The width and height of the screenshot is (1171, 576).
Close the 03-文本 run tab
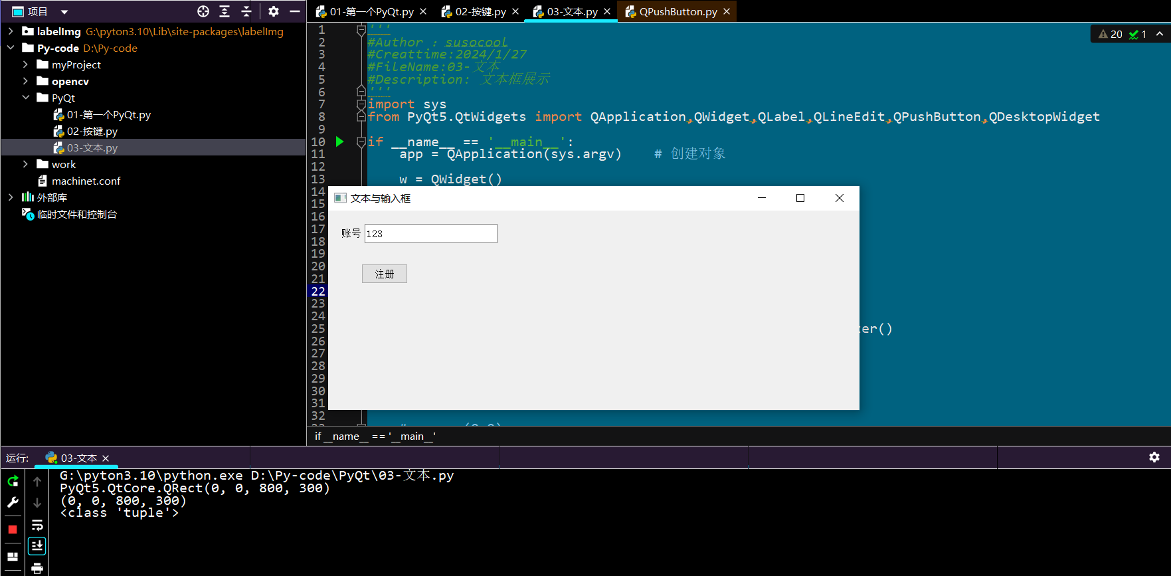click(x=106, y=458)
